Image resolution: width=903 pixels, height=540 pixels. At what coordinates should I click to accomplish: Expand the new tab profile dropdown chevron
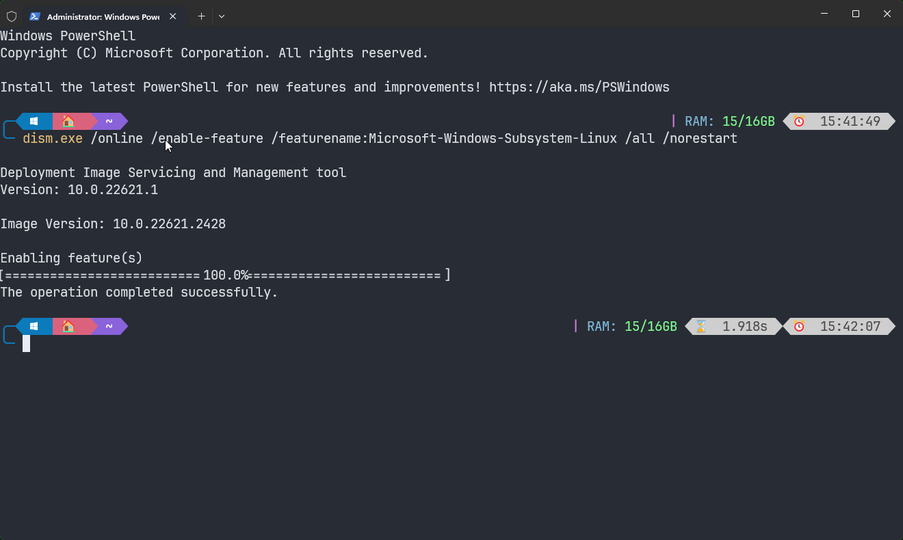(221, 16)
